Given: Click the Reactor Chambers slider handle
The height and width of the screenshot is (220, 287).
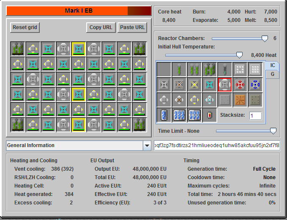Looking at the screenshot, I should coord(265,38).
